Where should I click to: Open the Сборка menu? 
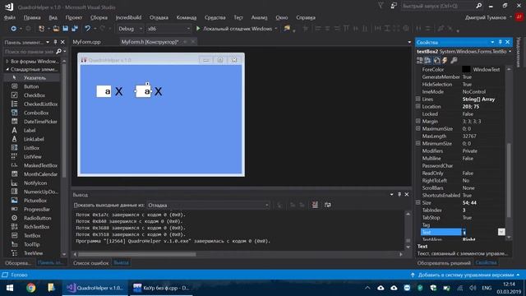pos(99,17)
